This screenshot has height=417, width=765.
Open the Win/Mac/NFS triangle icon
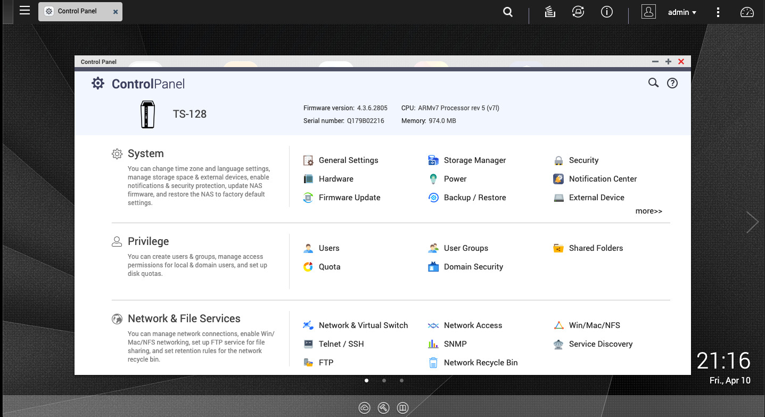click(558, 325)
